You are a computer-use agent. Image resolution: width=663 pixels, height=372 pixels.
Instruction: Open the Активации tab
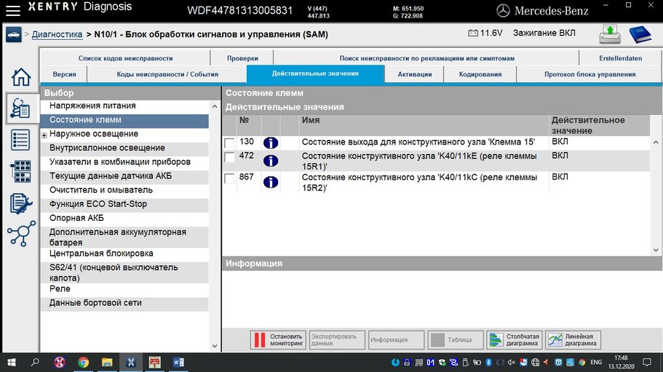(415, 74)
